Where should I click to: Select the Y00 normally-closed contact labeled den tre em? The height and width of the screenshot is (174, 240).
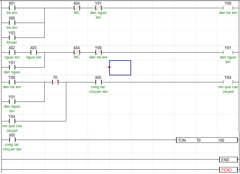(x=98, y=52)
